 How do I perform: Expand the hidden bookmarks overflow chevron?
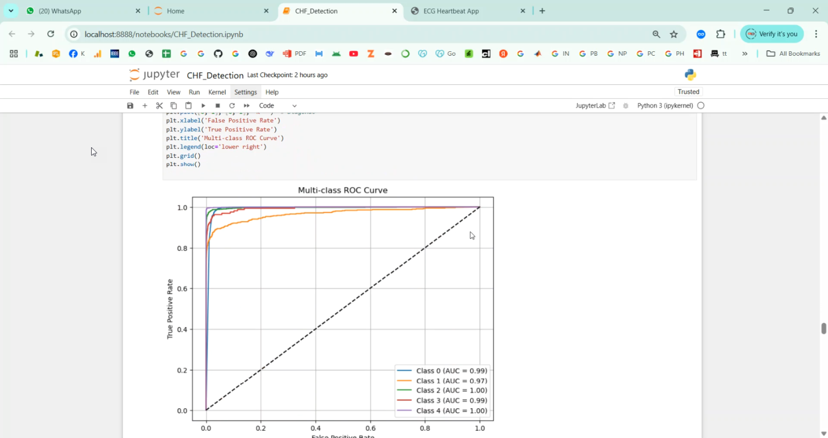(x=745, y=54)
